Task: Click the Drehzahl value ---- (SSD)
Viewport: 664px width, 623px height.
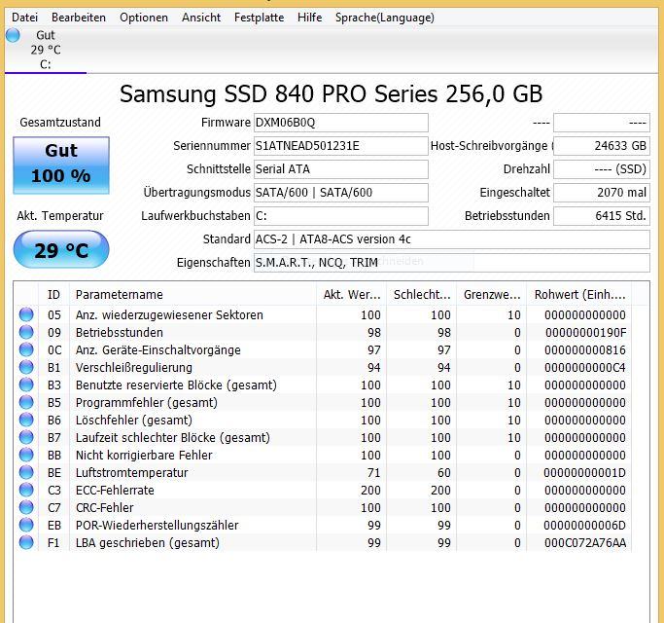Action: 602,169
